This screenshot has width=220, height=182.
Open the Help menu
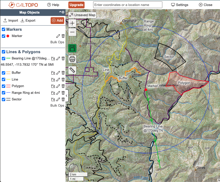(53, 5)
